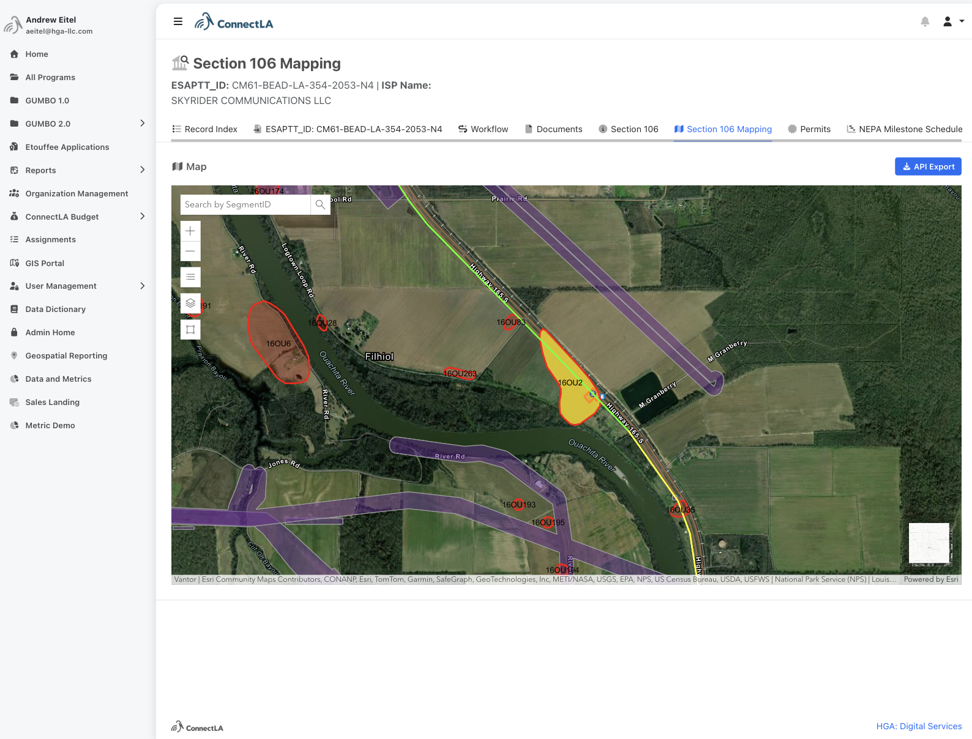This screenshot has height=739, width=972.
Task: Click the Filhiol place label
Action: (x=379, y=357)
